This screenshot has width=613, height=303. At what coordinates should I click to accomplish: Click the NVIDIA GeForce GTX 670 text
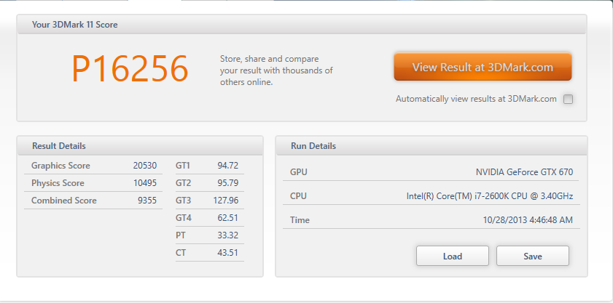(524, 172)
